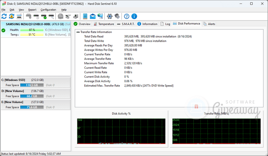
Task: Switch to the Information tab
Action: (147, 24)
